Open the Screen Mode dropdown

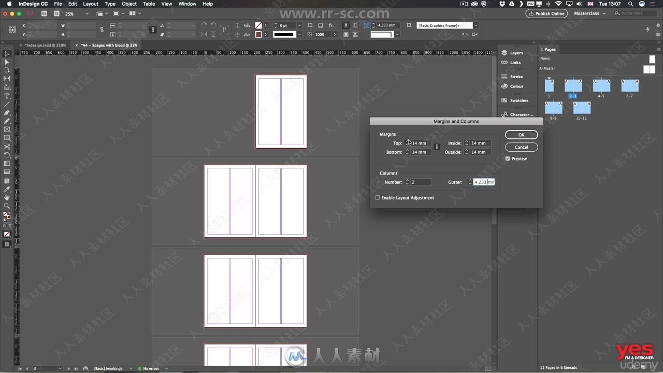click(x=118, y=13)
